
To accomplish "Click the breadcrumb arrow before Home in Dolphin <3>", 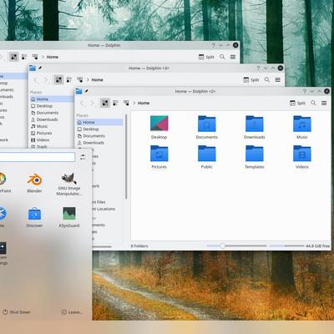I will [88, 80].
